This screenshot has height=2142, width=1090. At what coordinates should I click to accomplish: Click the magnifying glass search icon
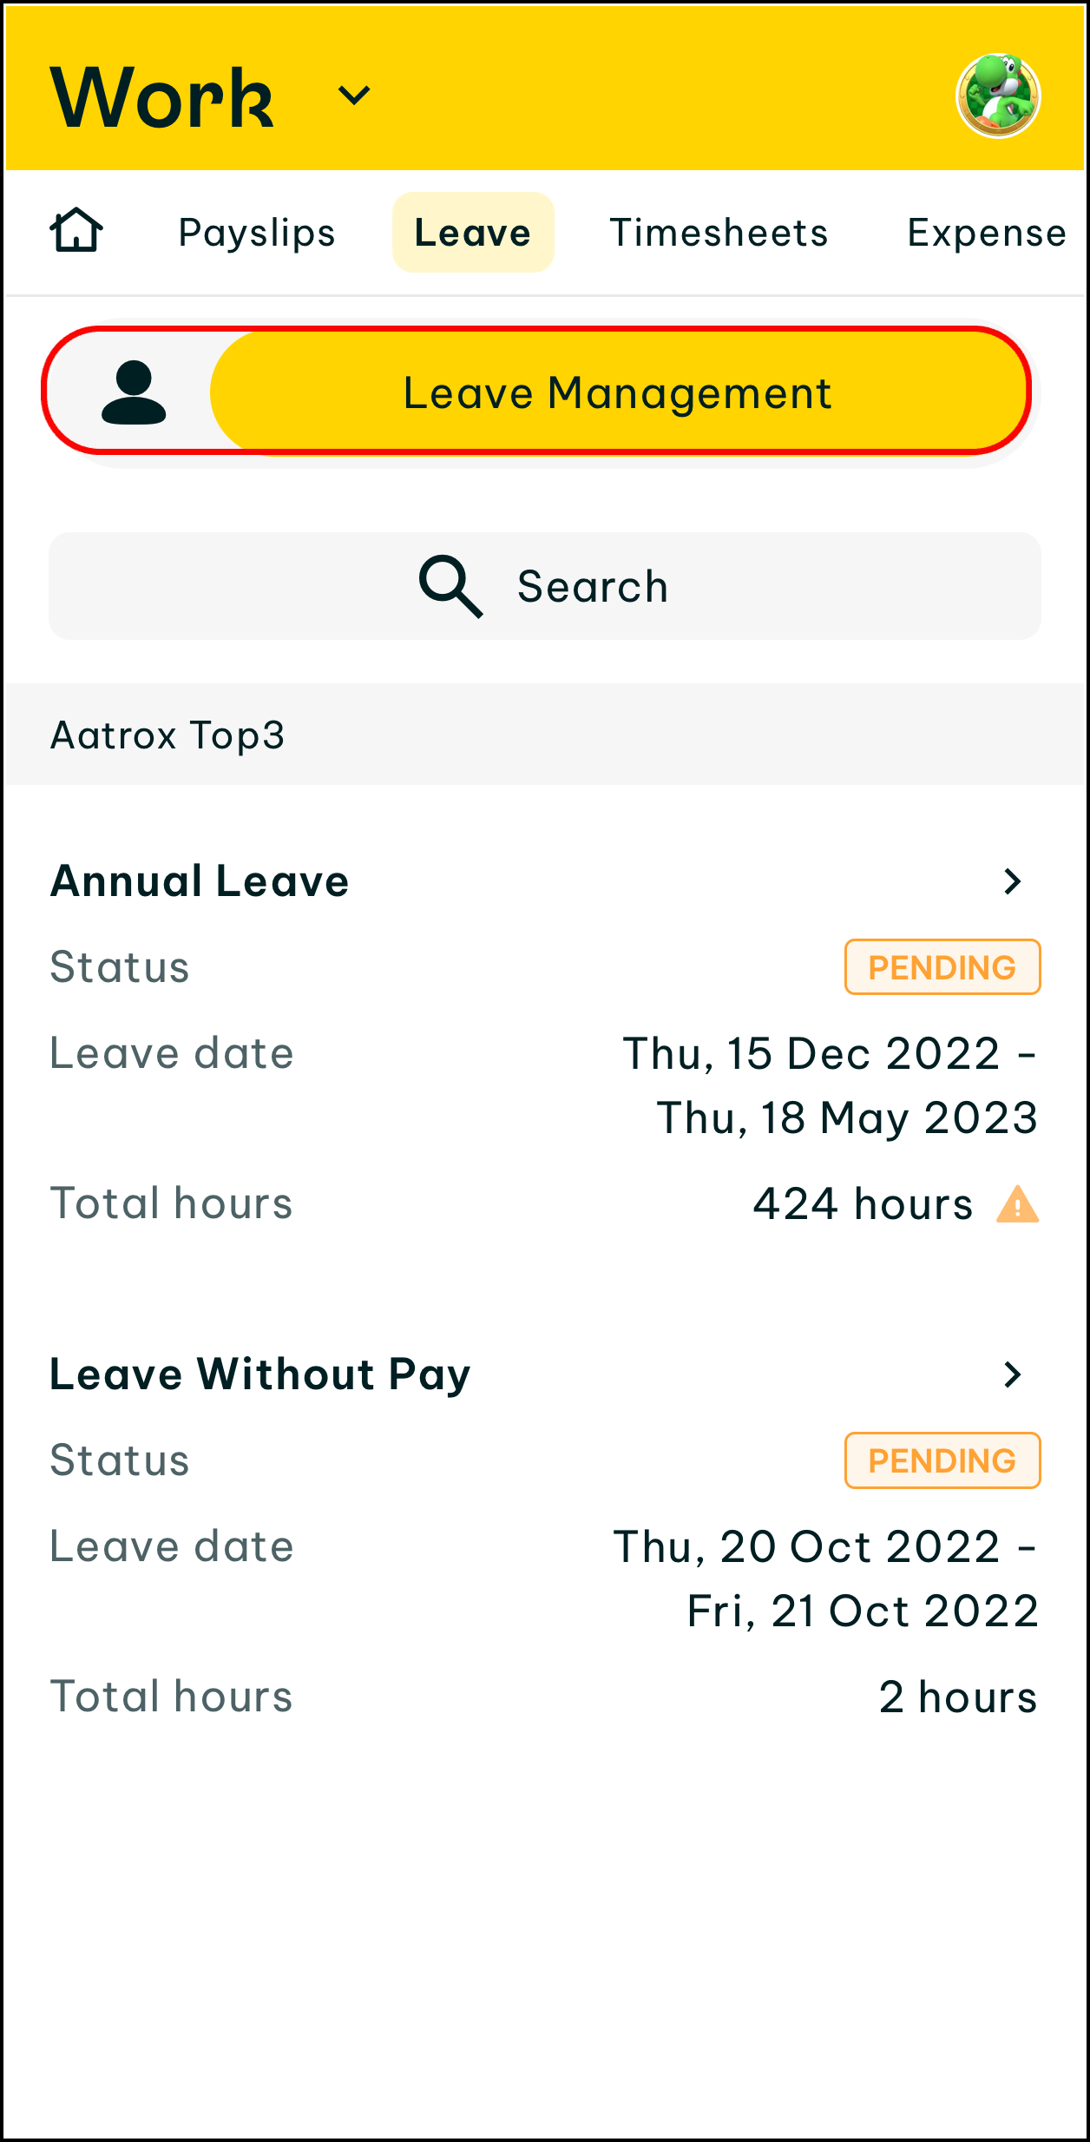point(450,586)
